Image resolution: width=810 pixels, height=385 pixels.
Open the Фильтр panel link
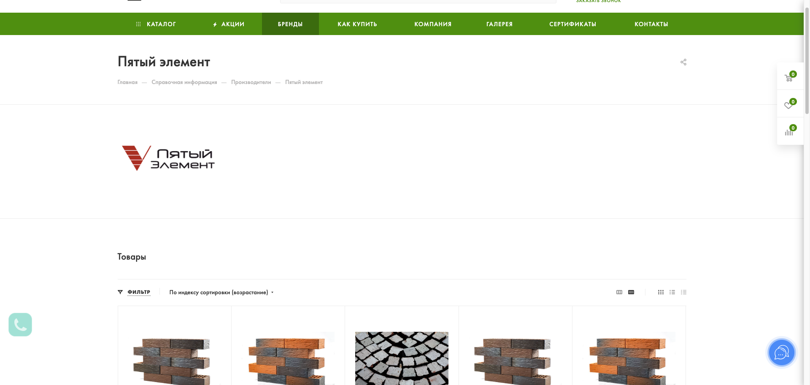pos(139,292)
